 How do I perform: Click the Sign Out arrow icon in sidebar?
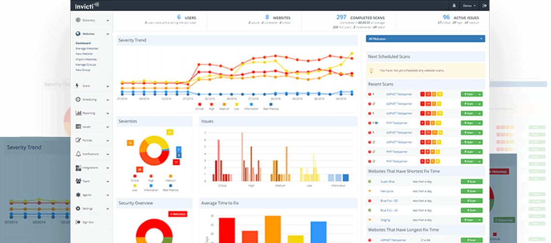78,222
